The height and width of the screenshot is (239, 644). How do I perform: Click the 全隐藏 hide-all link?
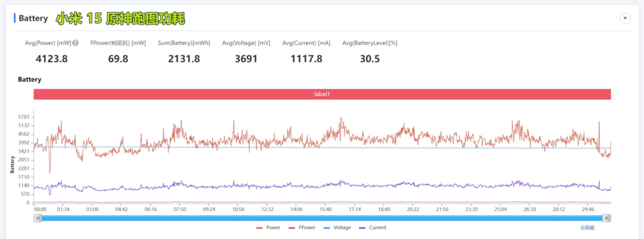(587, 227)
